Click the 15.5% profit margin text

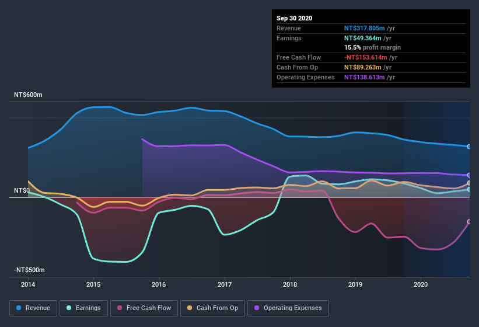tap(372, 47)
